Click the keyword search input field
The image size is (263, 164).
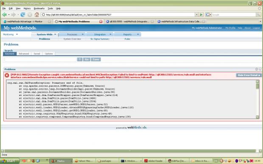[40, 59]
